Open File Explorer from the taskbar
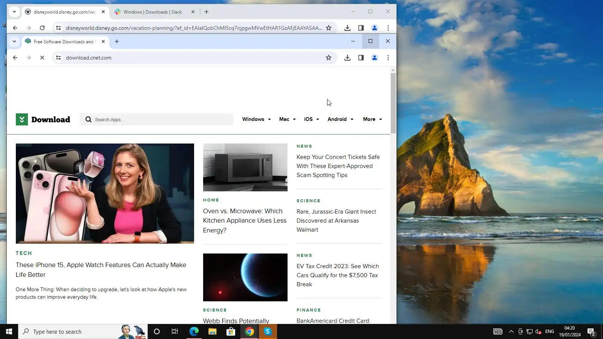Screen dimensions: 603x339 click(212, 331)
